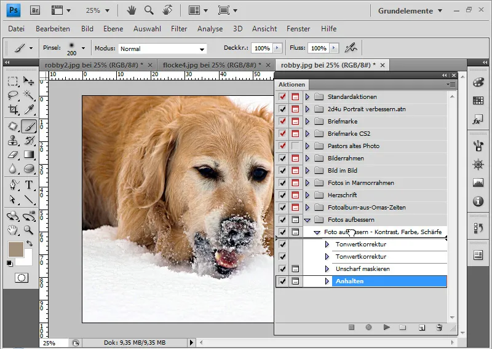Toggle dialog for Bild im Bild
The width and height of the screenshot is (492, 349).
pos(295,171)
